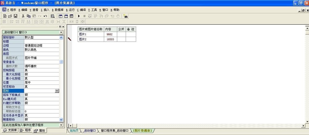Click the New file toolbar icon
Image resolution: width=309 pixels, height=135 pixels.
pos(5,16)
